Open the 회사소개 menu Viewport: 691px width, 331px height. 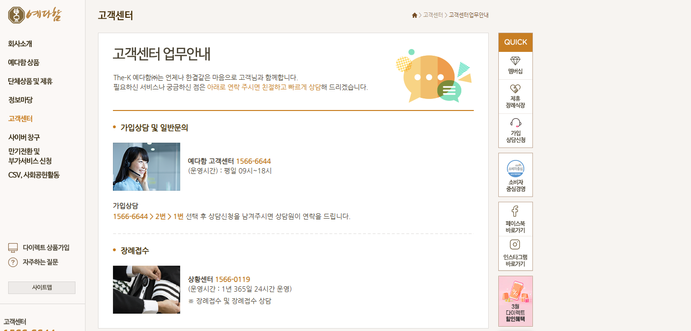(x=20, y=44)
